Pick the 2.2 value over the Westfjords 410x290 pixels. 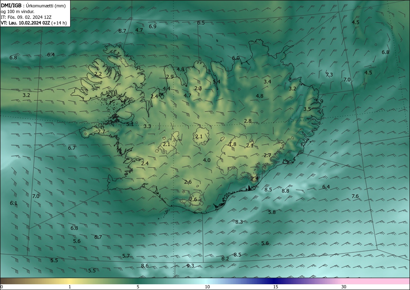pyautogui.click(x=98, y=74)
